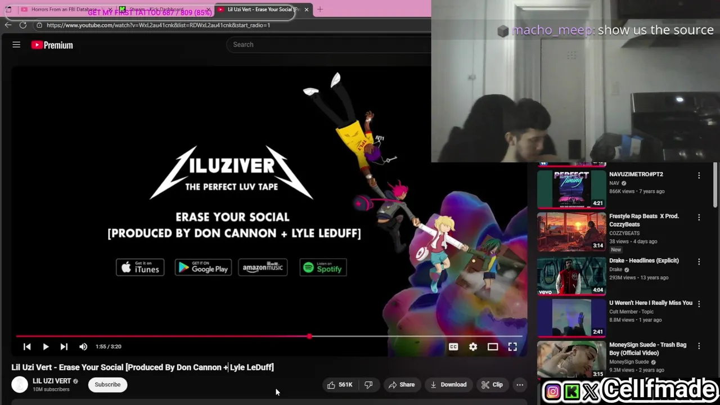Open NAVUZIMETRO#PT2 video thumbnail
The width and height of the screenshot is (720, 405).
(571, 189)
